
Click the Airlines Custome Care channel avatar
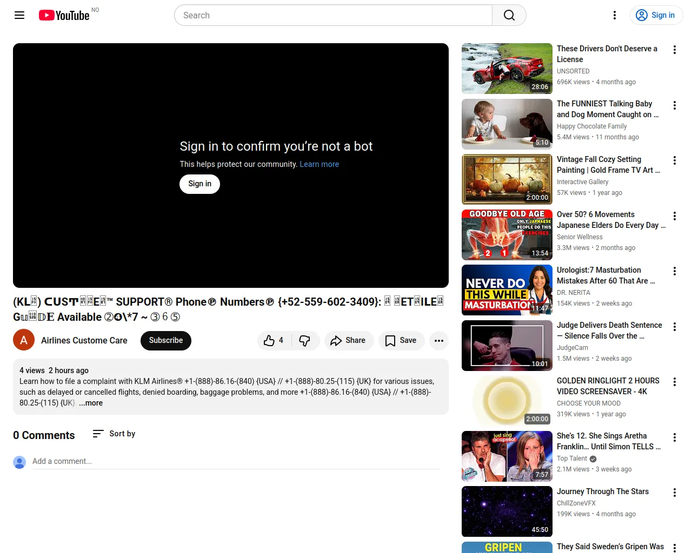click(x=24, y=340)
